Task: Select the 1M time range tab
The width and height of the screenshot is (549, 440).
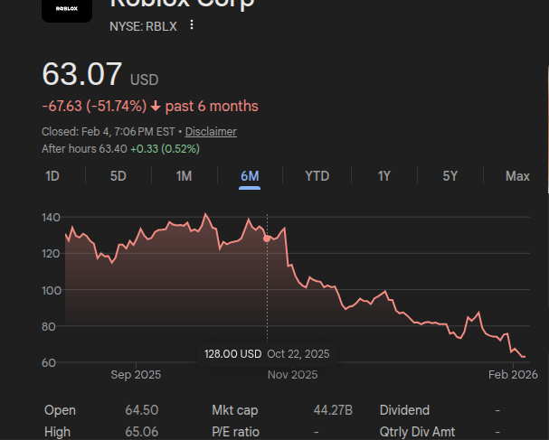Action: 185,176
